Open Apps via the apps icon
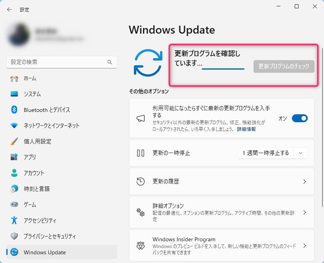 (x=14, y=157)
